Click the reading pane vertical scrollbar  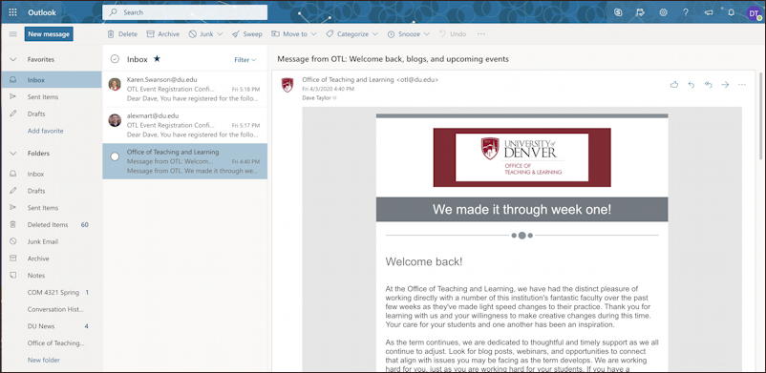pyautogui.click(x=761, y=117)
